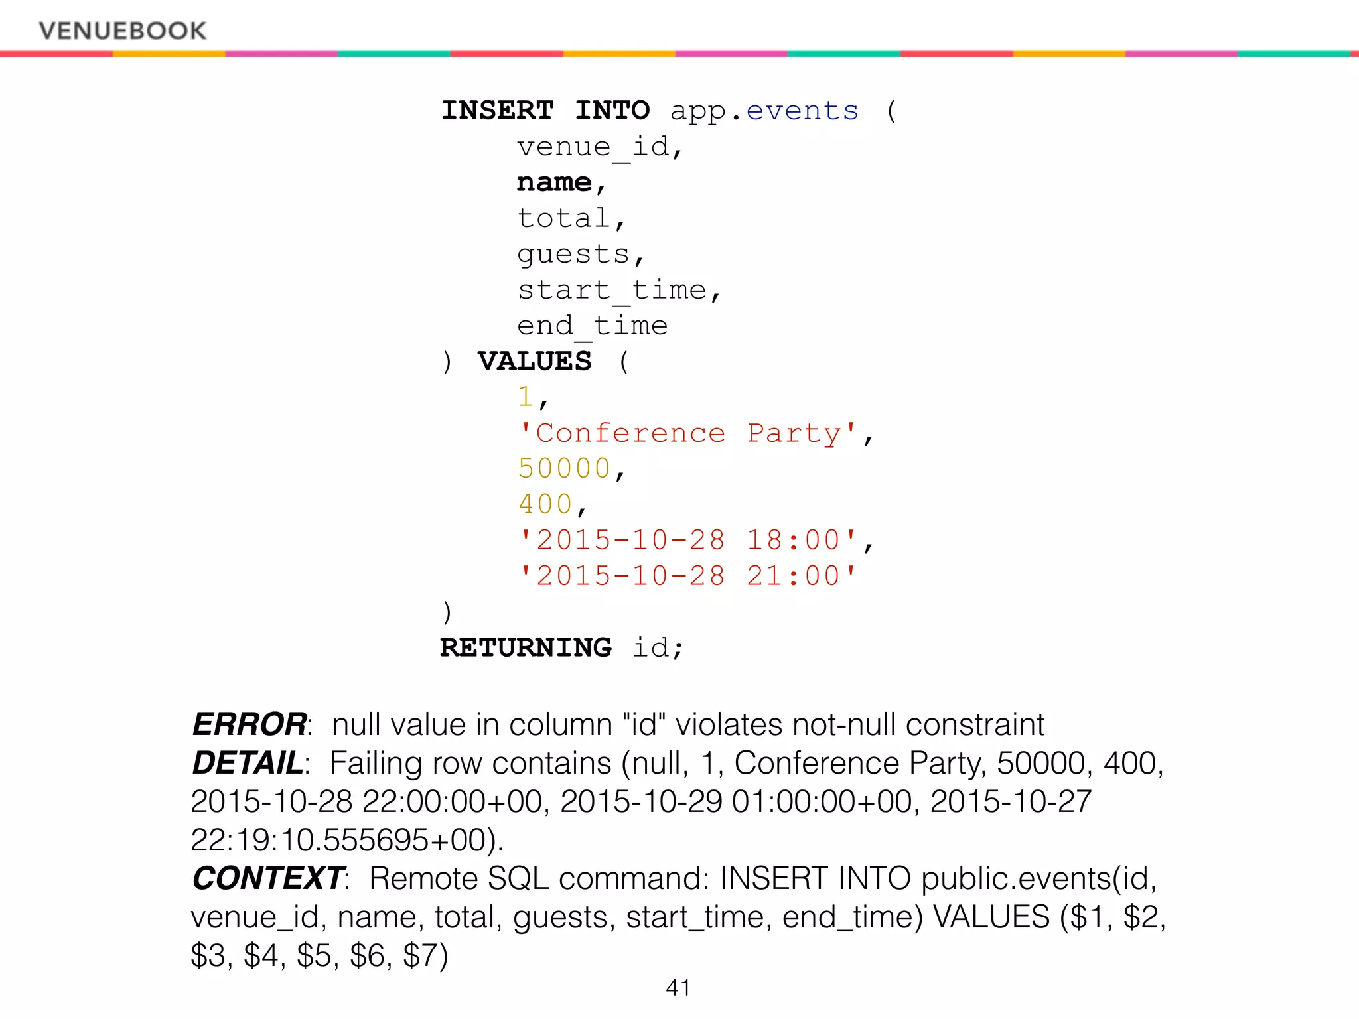The width and height of the screenshot is (1359, 1019).
Task: Click the '2015-10-28 18:00' timestamp
Action: click(x=687, y=540)
